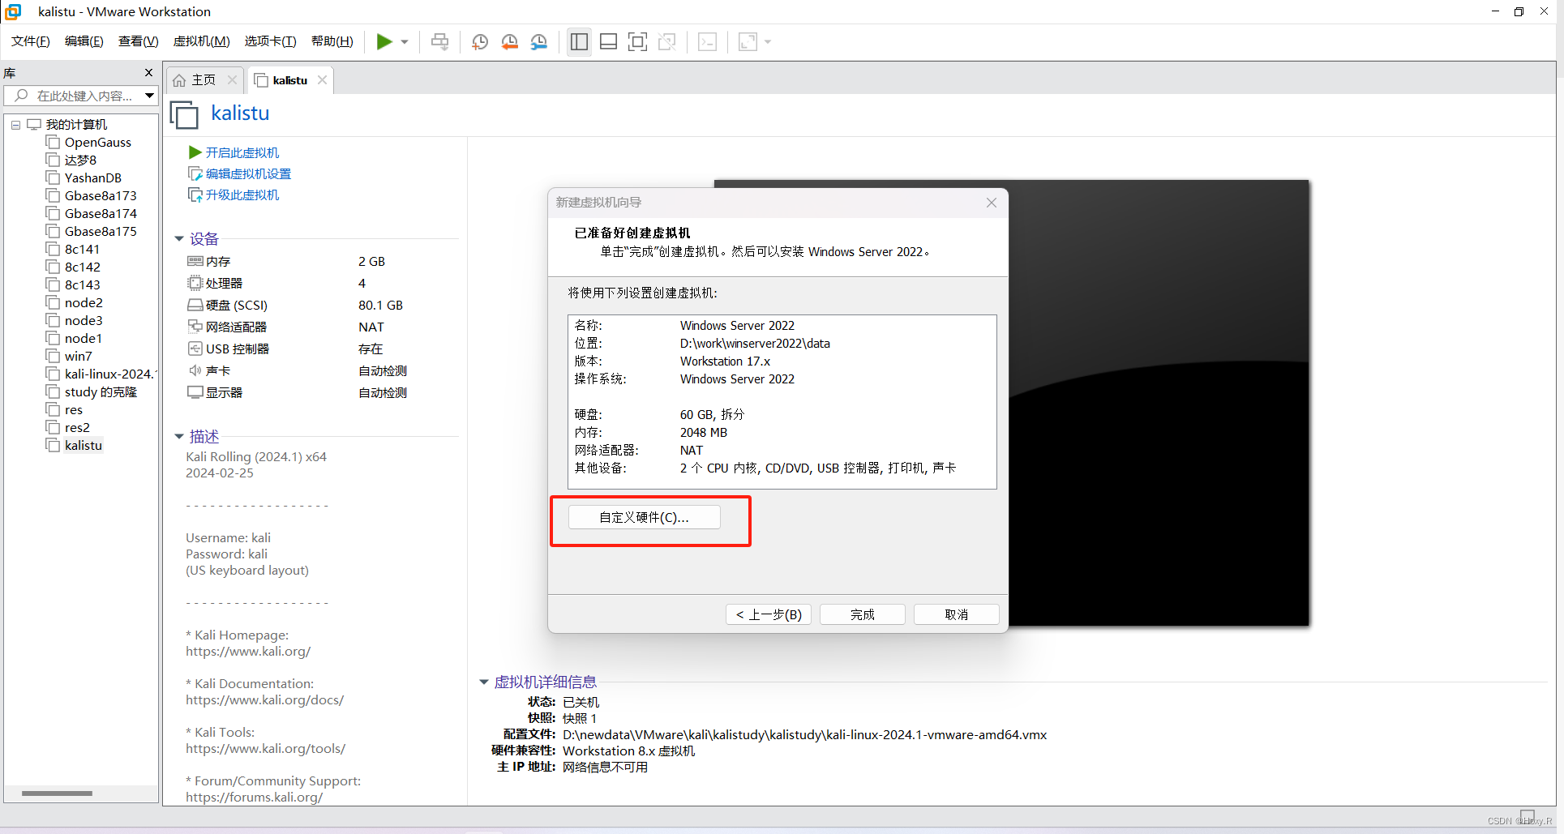This screenshot has height=834, width=1564.
Task: Collapse the 我的计算机 tree node
Action: coord(15,125)
